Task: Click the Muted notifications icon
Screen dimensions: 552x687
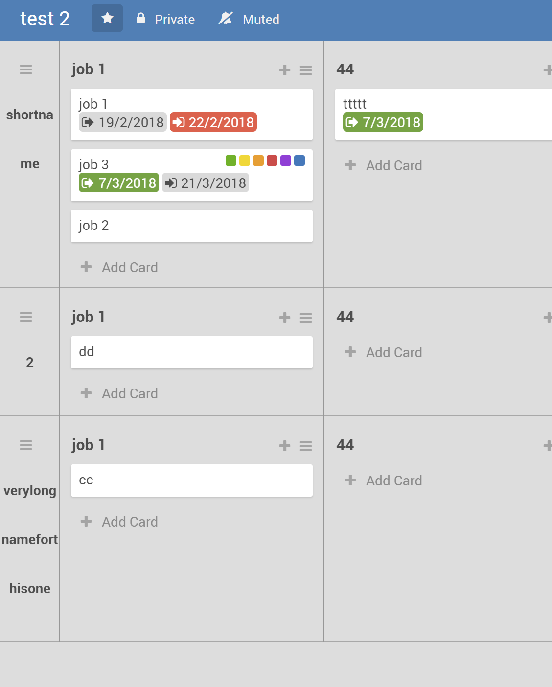Action: click(225, 18)
